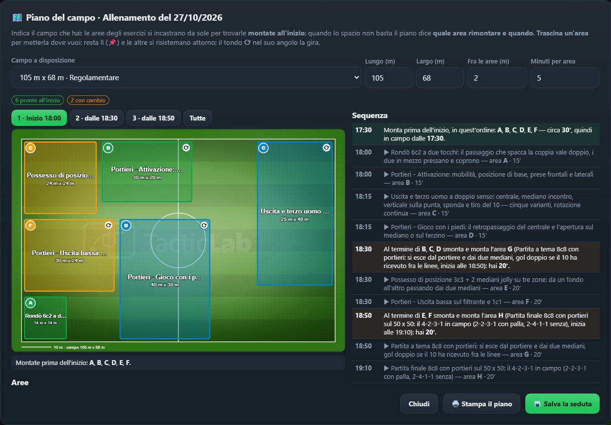Image resolution: width=611 pixels, height=425 pixels.
Task: Click the 'Portieri - Uscita bassa sul filtrante' row
Action: (x=476, y=302)
